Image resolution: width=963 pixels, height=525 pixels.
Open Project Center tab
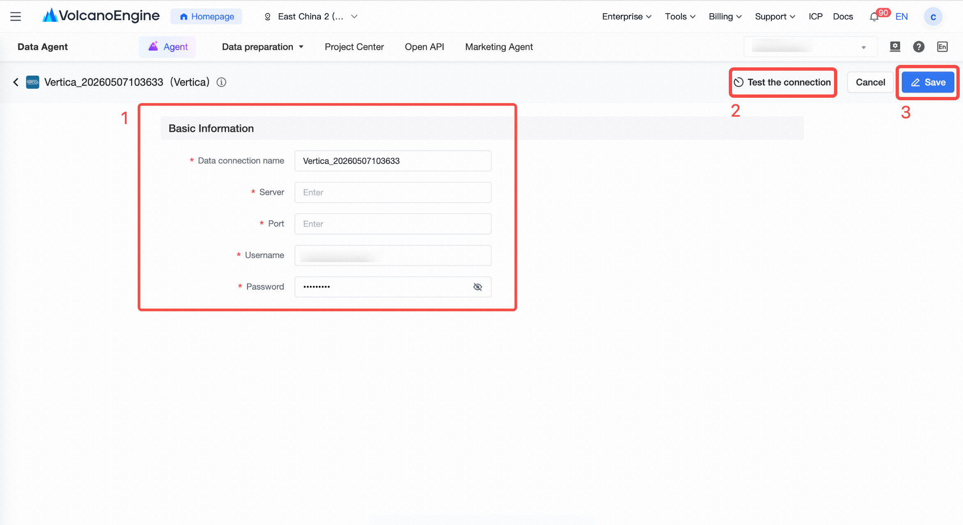[354, 47]
